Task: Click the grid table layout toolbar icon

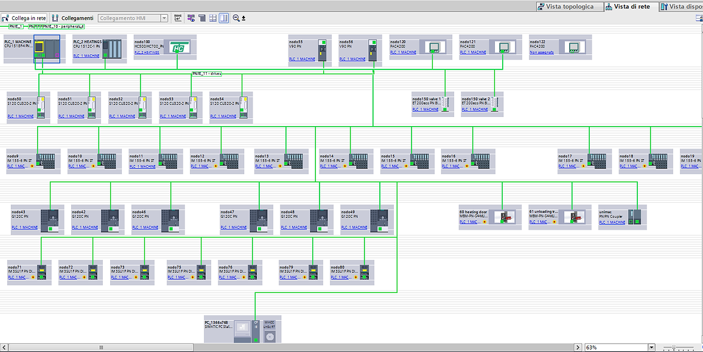Action: coord(213,18)
